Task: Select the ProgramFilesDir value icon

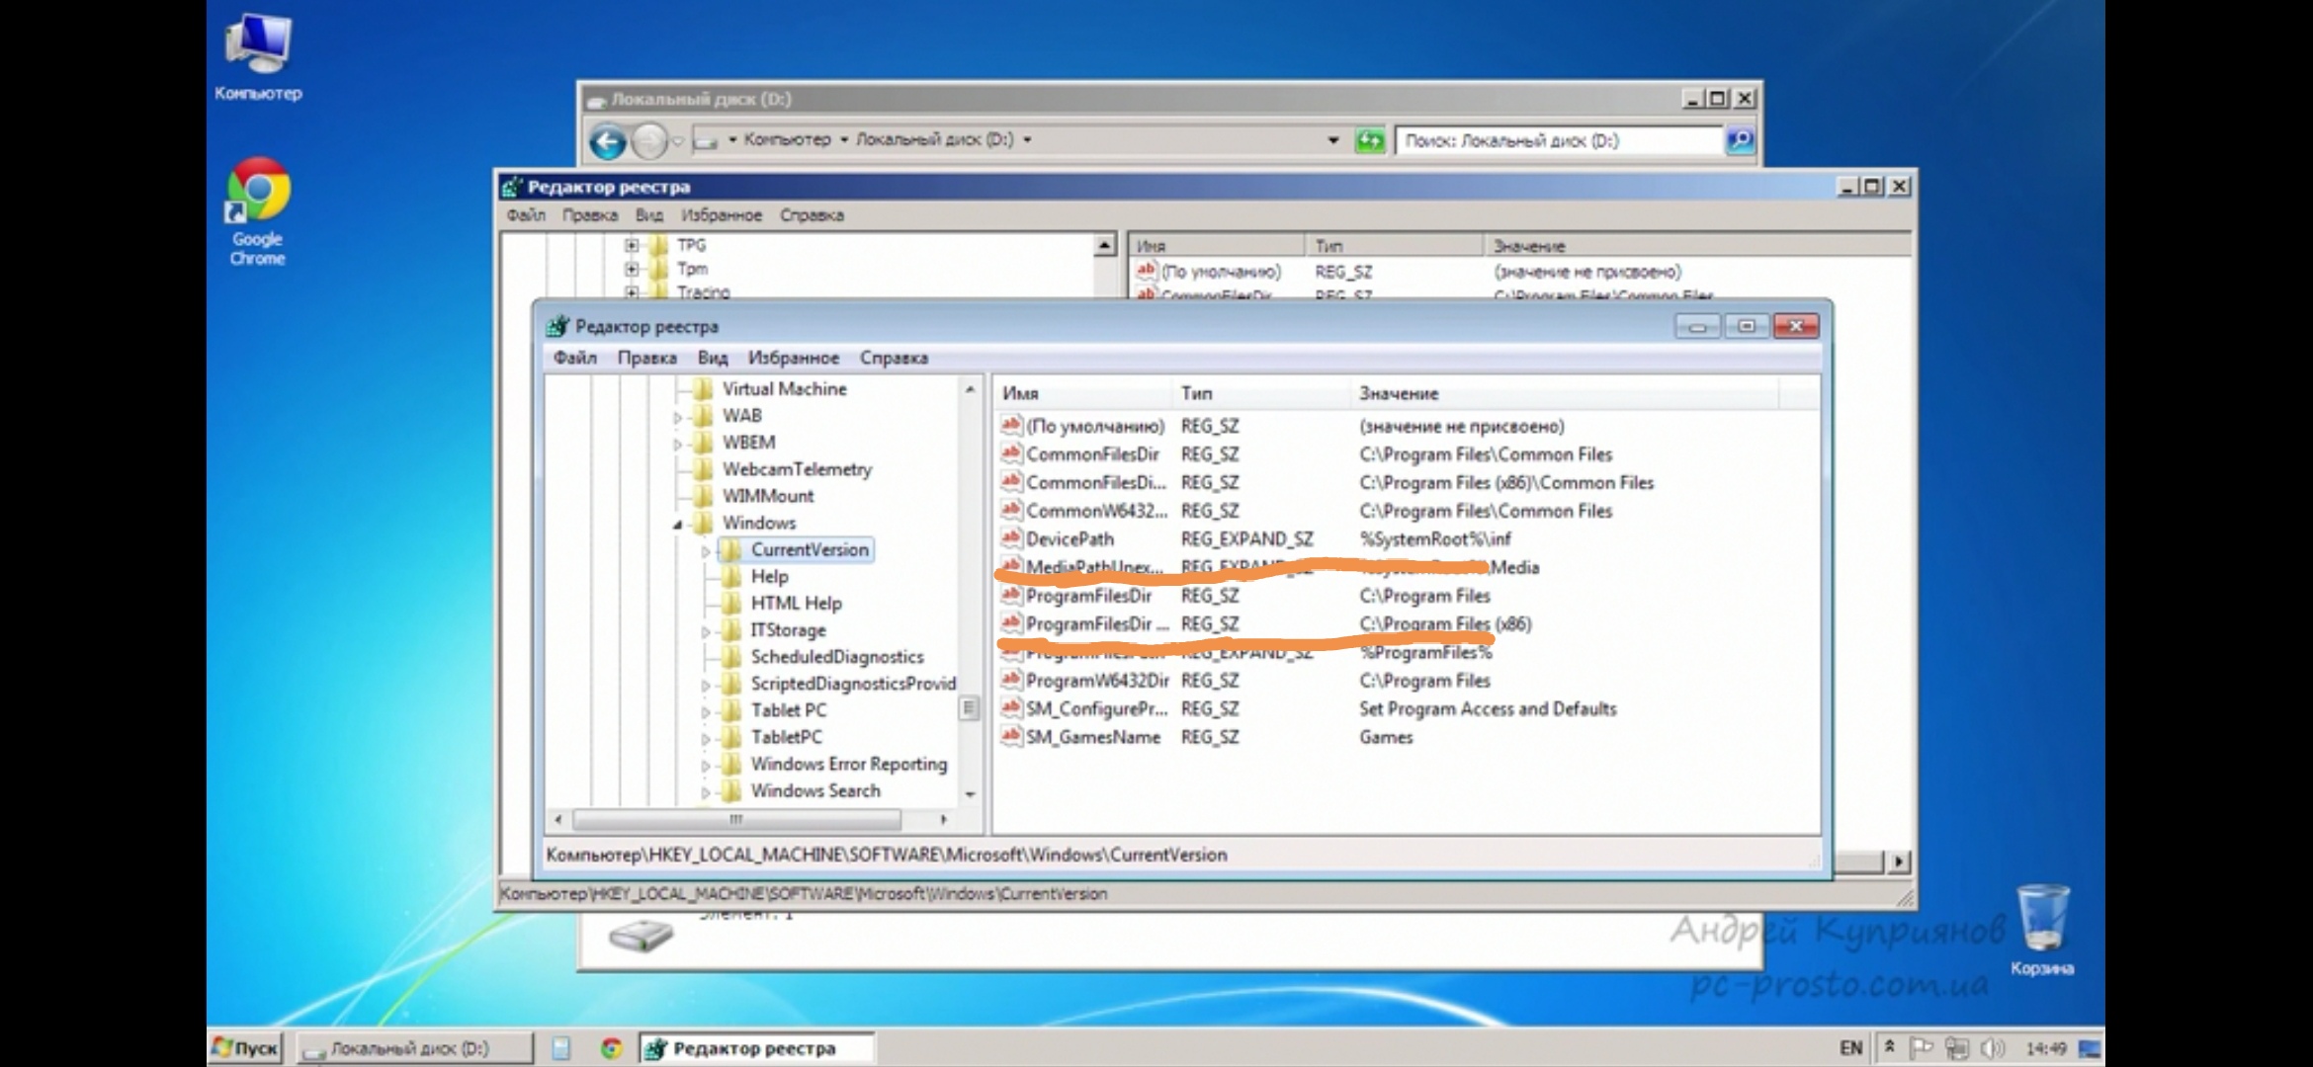Action: [1010, 595]
